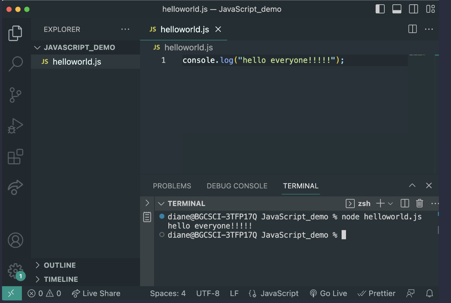Collapse the JAVASCRIPT_DEMO folder section
The width and height of the screenshot is (451, 303).
(x=85, y=47)
